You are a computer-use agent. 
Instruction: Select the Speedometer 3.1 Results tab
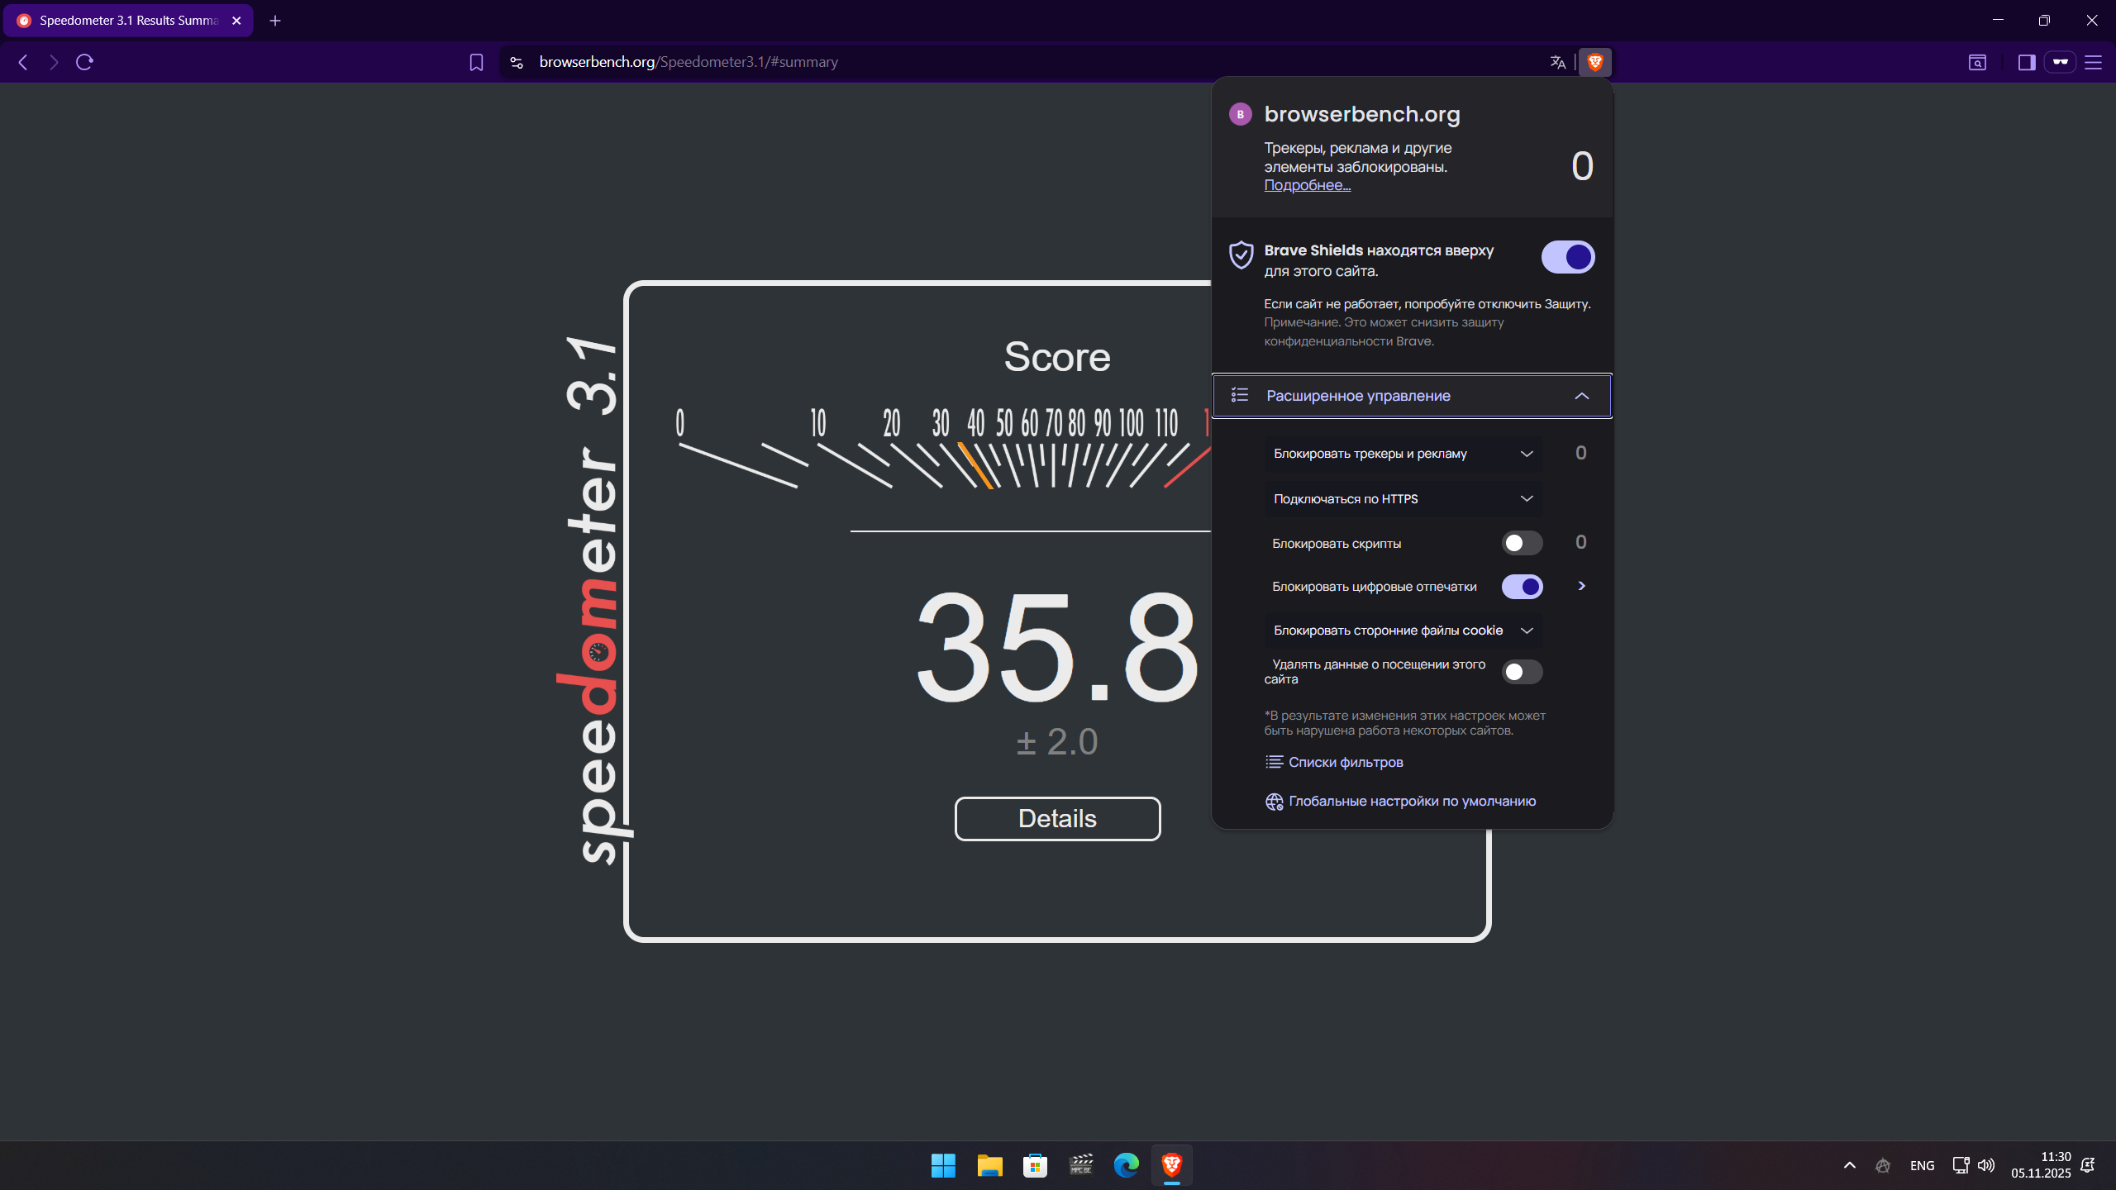tap(128, 21)
